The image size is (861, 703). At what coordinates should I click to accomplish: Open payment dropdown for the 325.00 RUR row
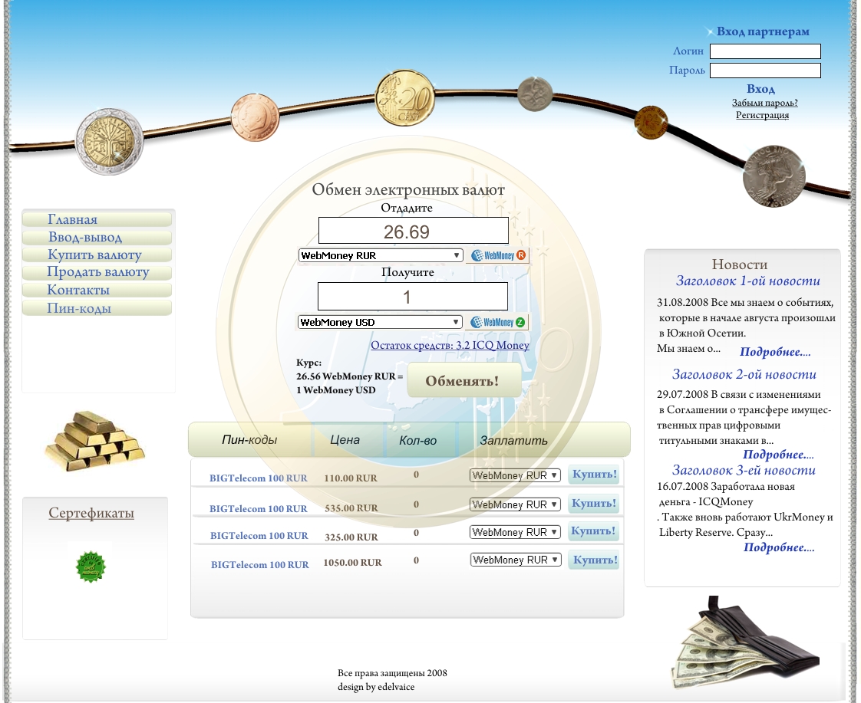coord(515,532)
